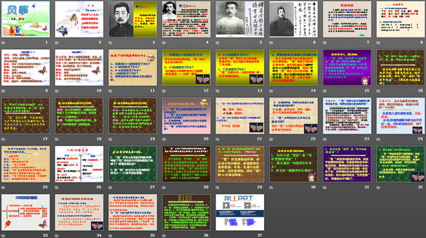Screen dimensions: 426x238
Task: Select slide 9 with butterfly graphic
Action: pyautogui.click(x=26, y=67)
